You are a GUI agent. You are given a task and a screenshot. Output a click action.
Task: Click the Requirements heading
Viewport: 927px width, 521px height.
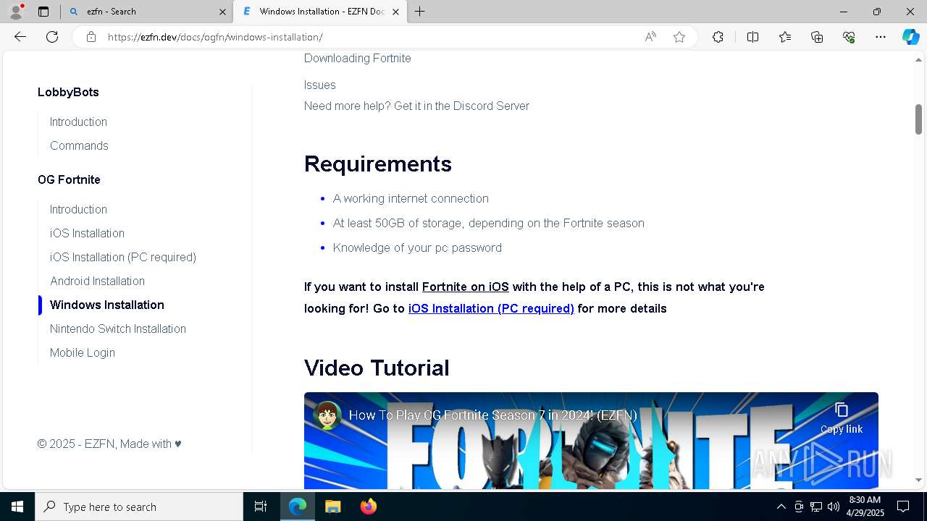377,164
